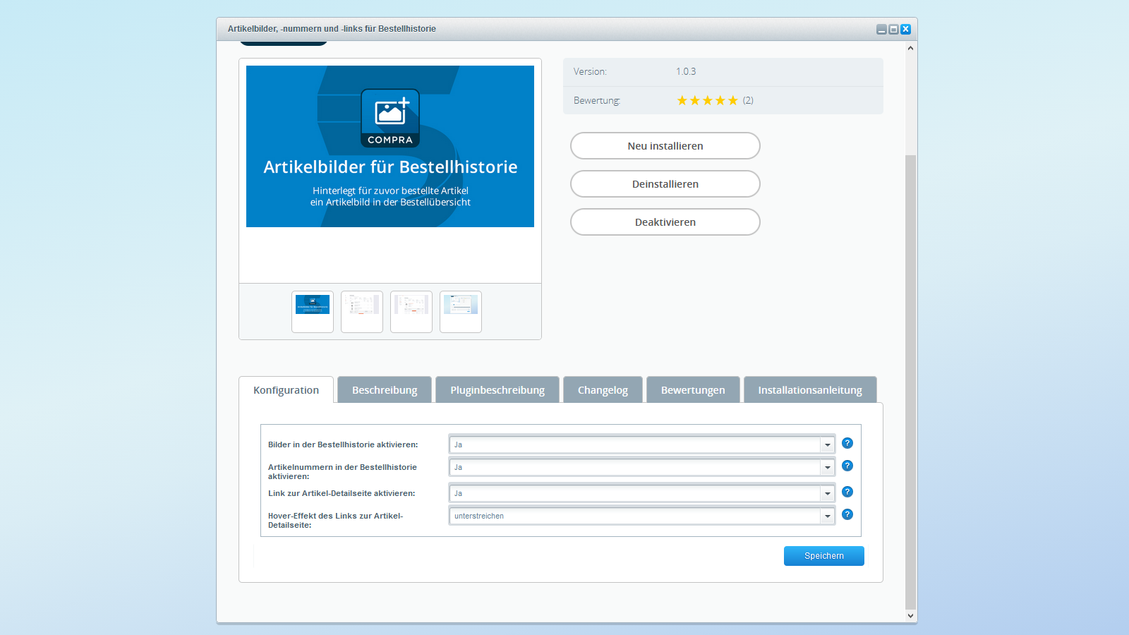Close the Artikelbilder plugin window
Image resolution: width=1129 pixels, height=635 pixels.
click(905, 29)
